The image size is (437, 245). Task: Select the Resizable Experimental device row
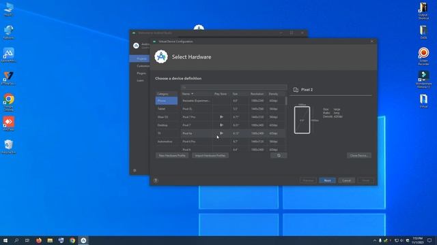tap(233, 101)
